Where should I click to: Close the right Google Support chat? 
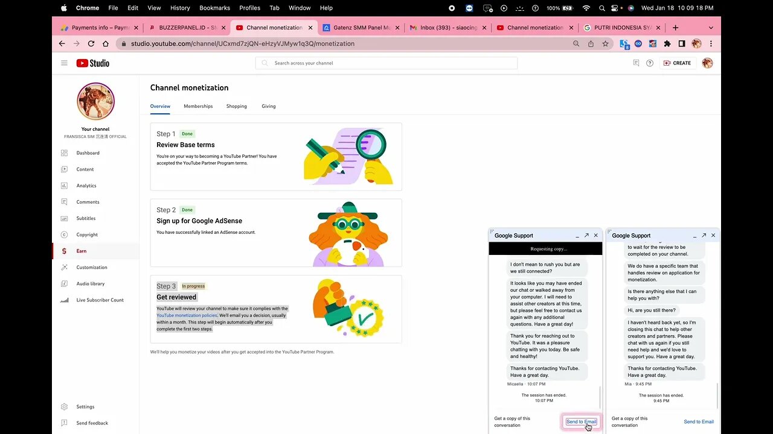click(x=713, y=236)
